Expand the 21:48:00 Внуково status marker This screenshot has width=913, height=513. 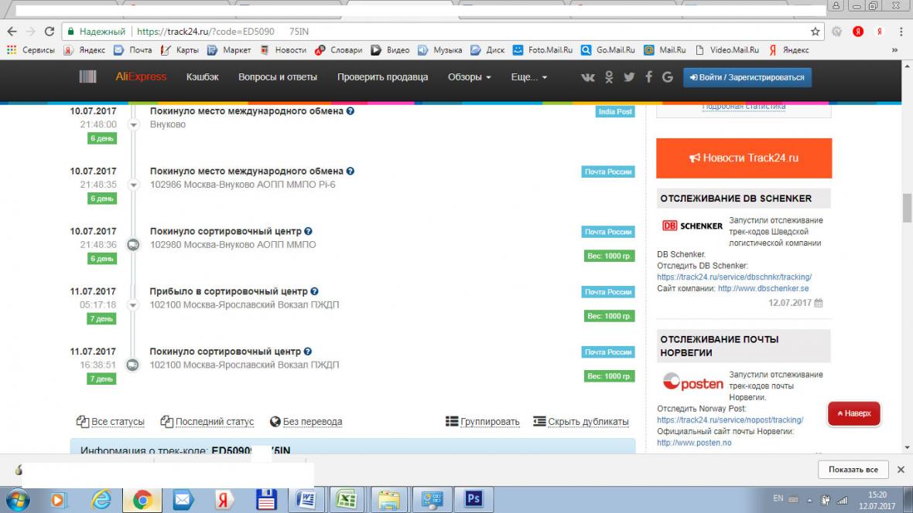tap(132, 124)
